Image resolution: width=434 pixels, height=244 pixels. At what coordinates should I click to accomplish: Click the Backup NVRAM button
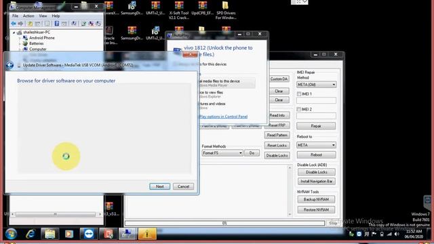click(x=316, y=199)
